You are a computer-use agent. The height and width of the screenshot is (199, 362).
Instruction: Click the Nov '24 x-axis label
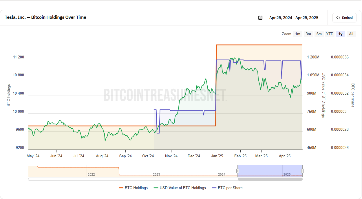click(x=171, y=156)
